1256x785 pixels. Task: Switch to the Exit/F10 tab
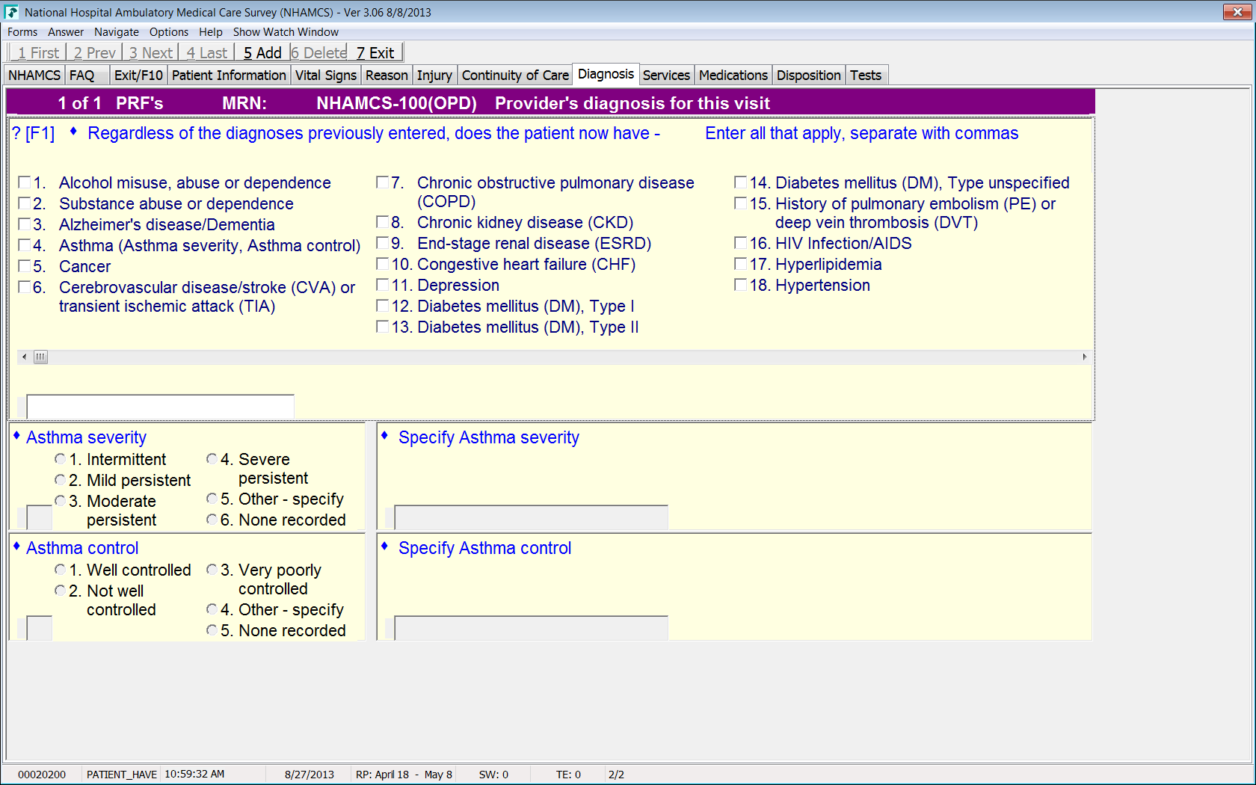tap(138, 76)
